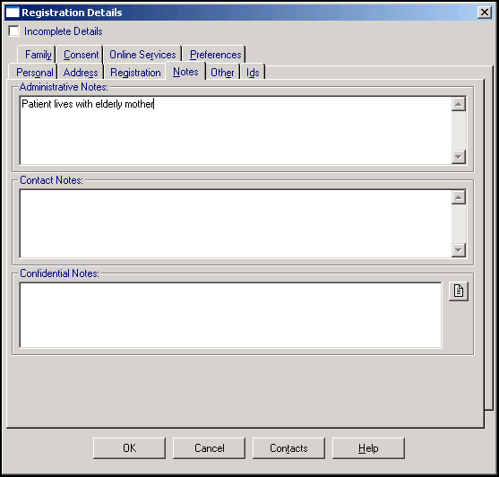The image size is (499, 477).
Task: Open the Other tab
Action: point(222,73)
